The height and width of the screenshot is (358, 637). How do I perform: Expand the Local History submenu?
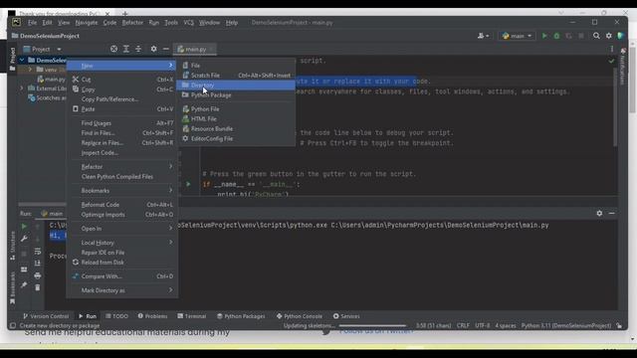point(122,243)
